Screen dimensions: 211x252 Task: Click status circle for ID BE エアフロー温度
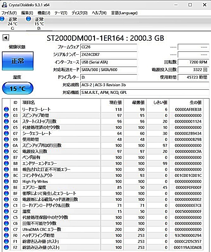point(6,187)
